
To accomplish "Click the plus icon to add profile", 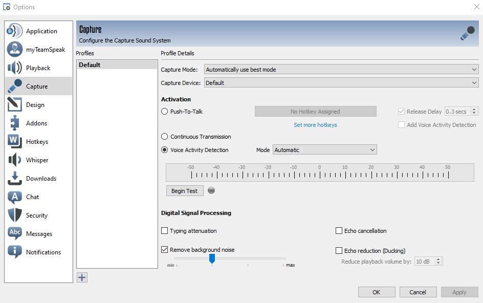I will click(82, 277).
